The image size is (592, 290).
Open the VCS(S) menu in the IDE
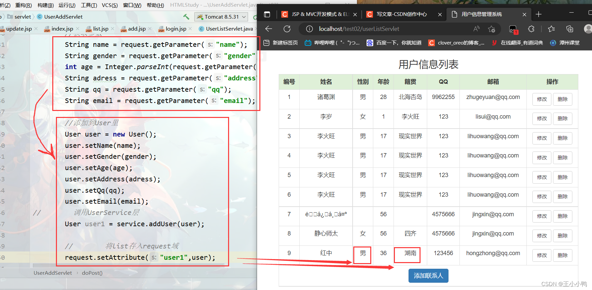click(110, 5)
